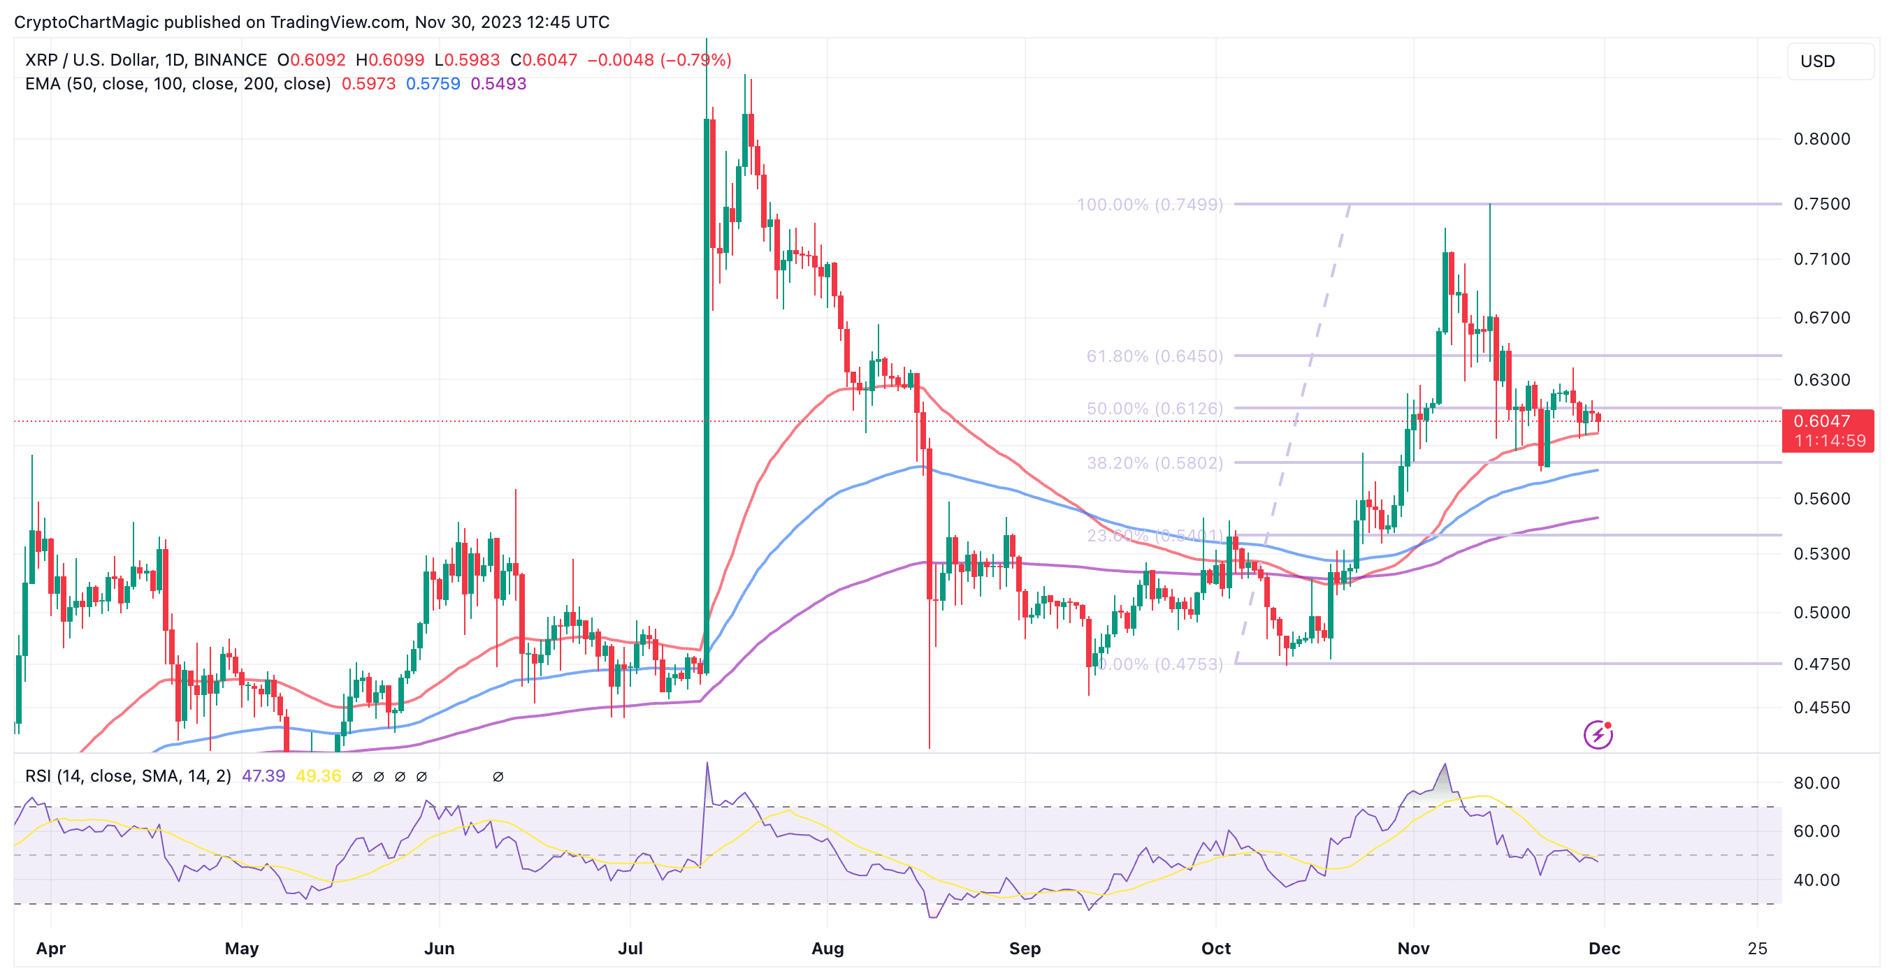Screen dimensions: 1894x978
Task: Click the Sep label on time axis
Action: 1025,948
